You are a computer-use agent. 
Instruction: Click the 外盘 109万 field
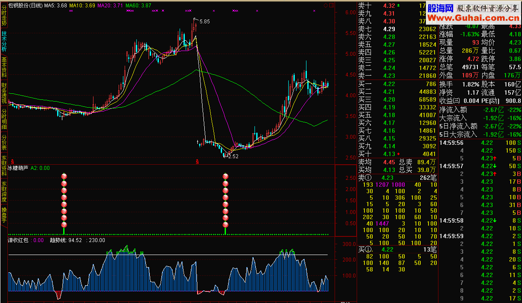459,75
